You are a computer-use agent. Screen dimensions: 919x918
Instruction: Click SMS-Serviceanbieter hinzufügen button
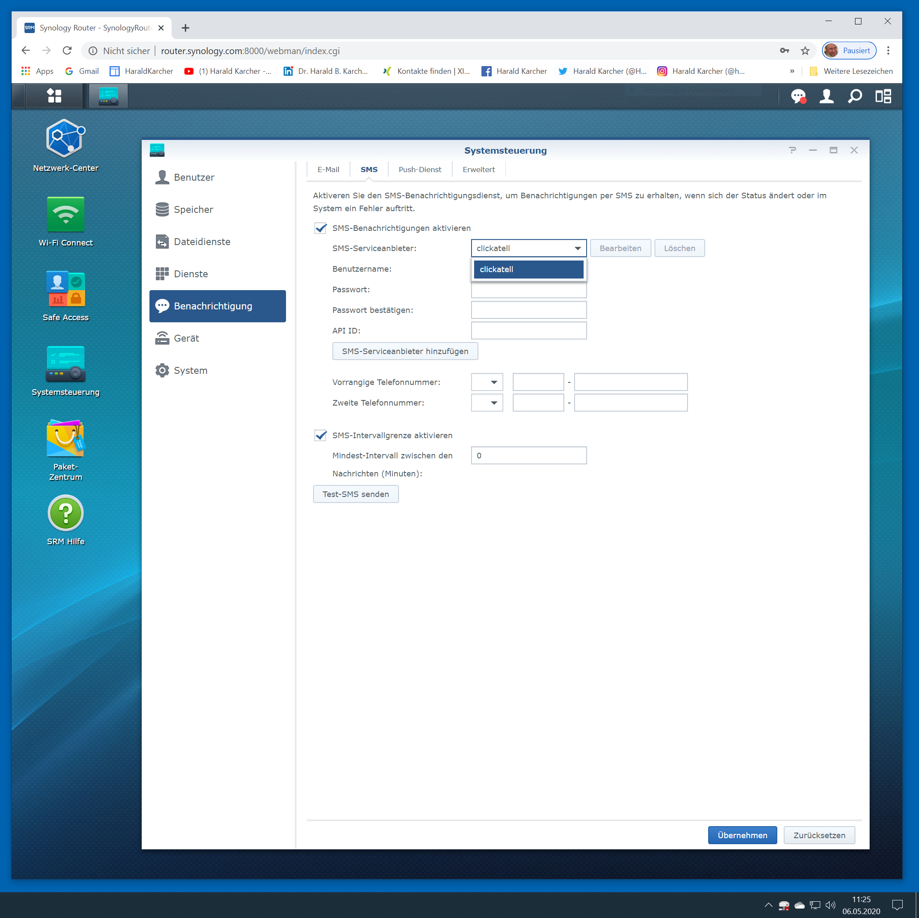coord(405,351)
